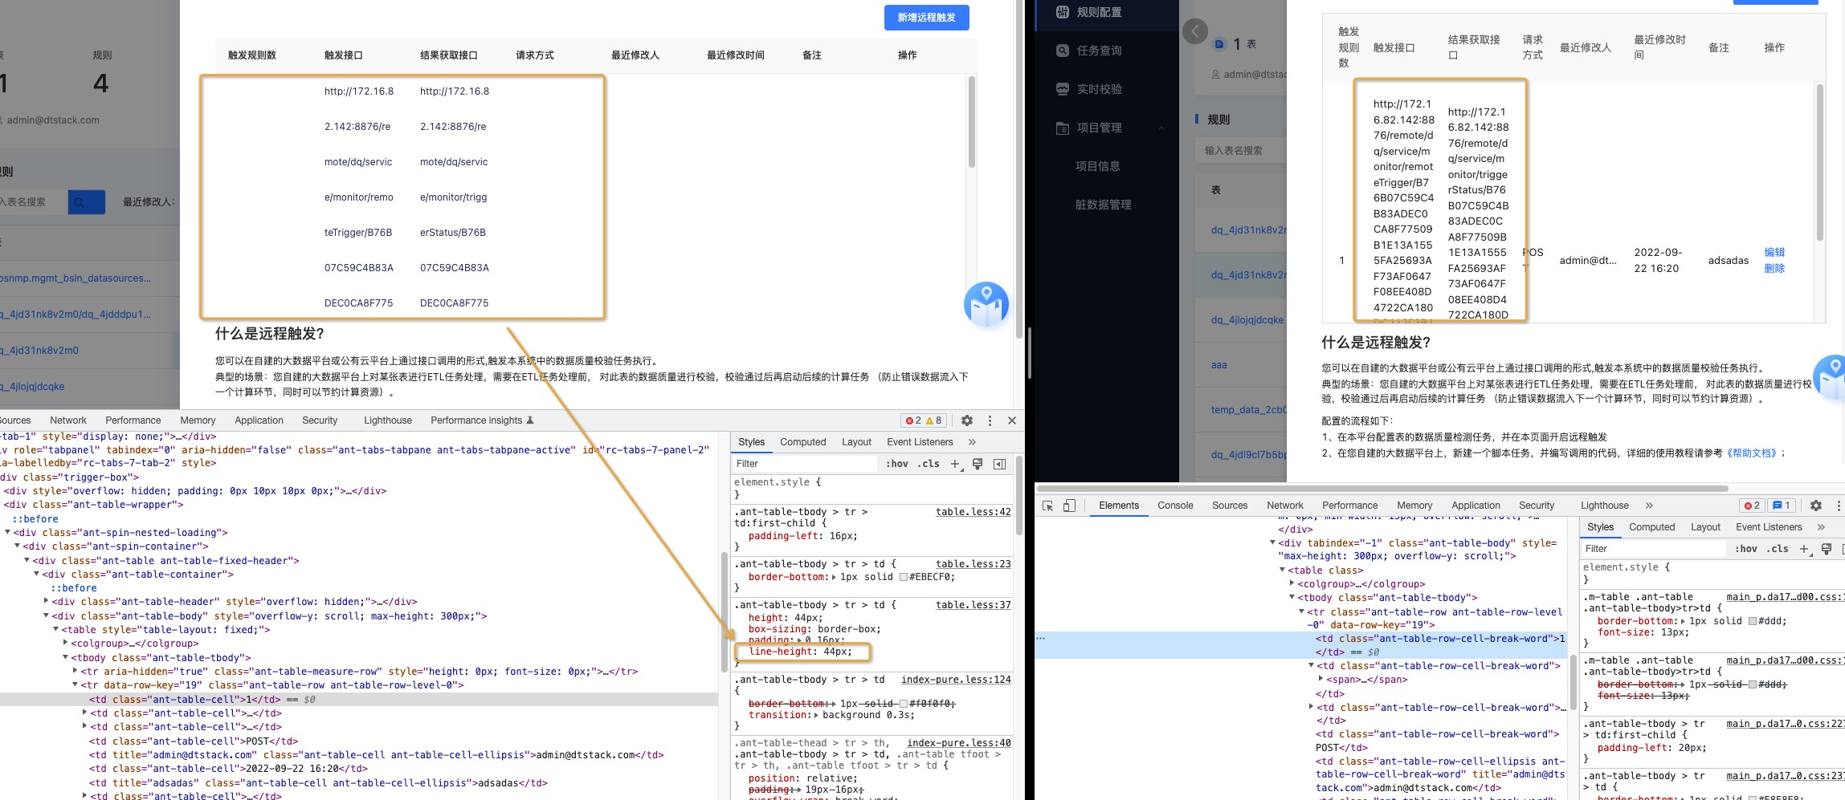The image size is (1845, 800).
Task: Click the red error count badge in right DevTools
Action: (1752, 506)
